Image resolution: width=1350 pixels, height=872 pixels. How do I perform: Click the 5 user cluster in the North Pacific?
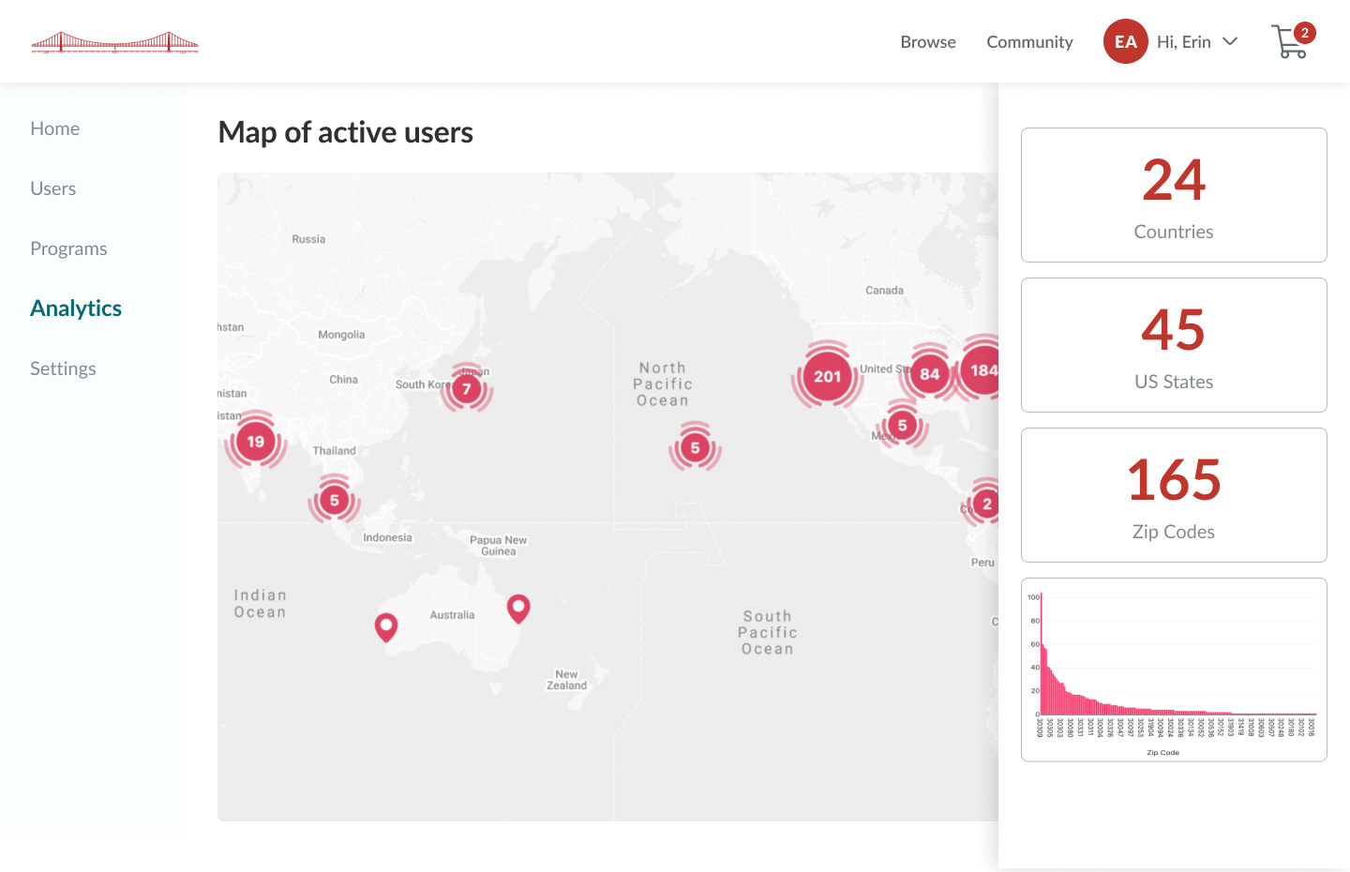tap(695, 447)
